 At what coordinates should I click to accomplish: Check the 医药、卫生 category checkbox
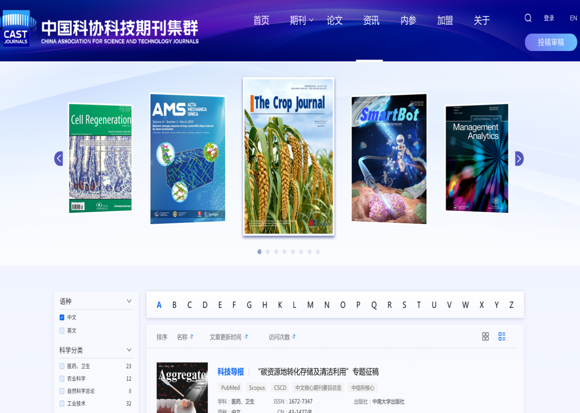pyautogui.click(x=62, y=366)
